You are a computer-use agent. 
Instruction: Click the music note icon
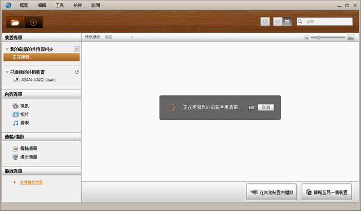point(15,123)
